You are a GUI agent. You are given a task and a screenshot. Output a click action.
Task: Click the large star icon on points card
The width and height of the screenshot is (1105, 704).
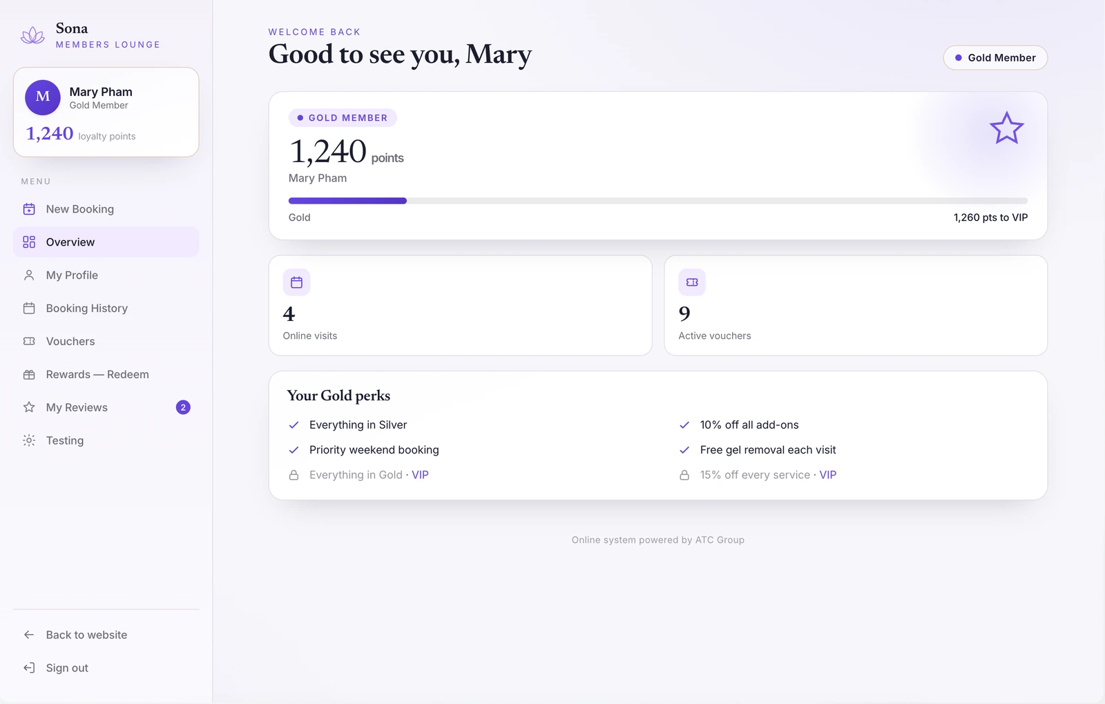1007,128
